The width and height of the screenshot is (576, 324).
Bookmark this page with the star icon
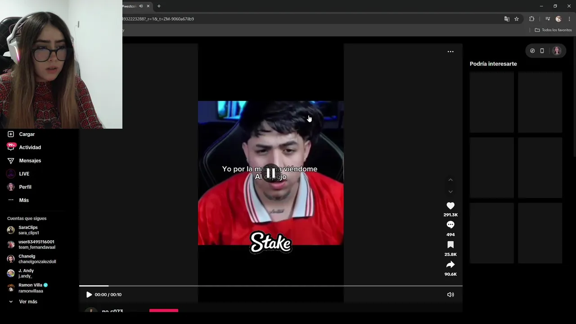point(517,19)
